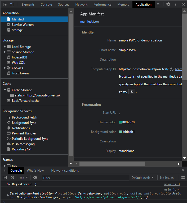
Task: Show more tabs with the double chevron
Action: click(x=158, y=5)
